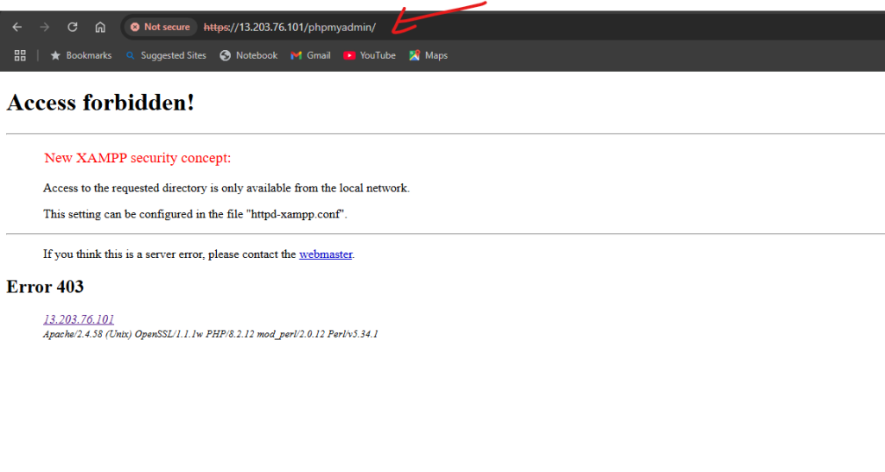Open the YouTube bookmark

(x=369, y=55)
